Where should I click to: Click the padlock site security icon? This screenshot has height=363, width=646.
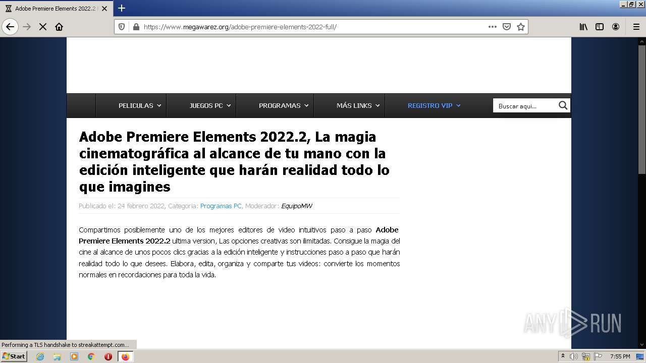136,27
